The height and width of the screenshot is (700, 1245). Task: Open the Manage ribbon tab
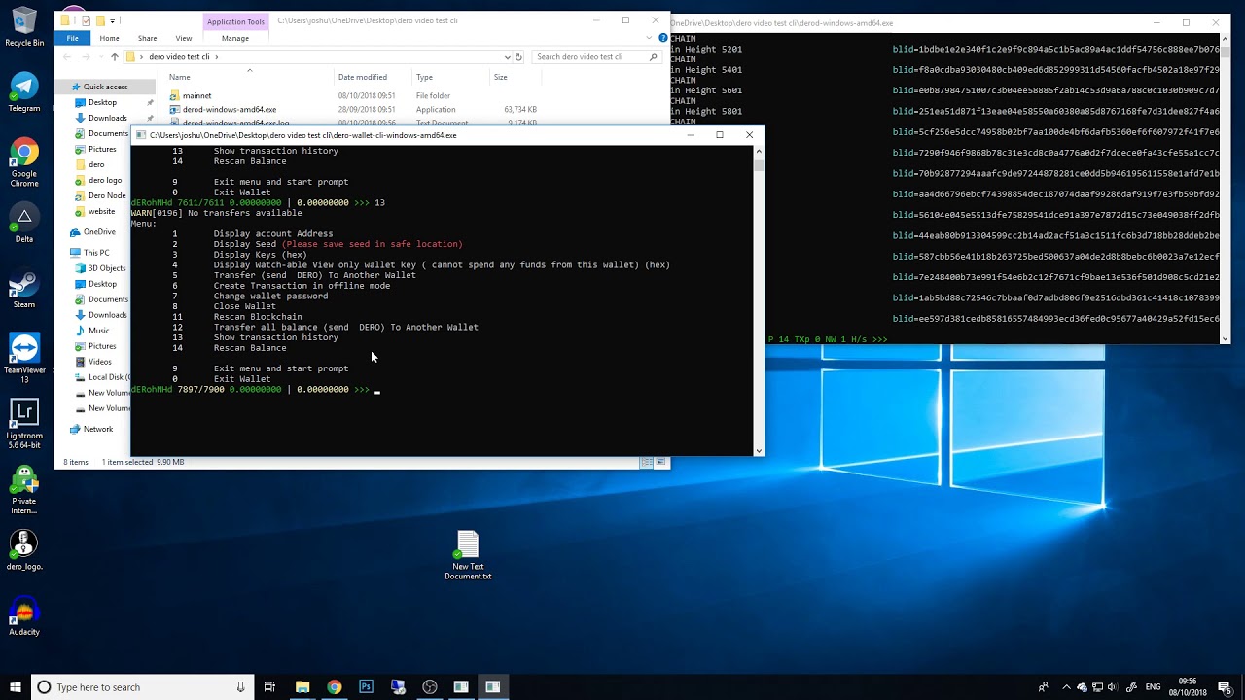(235, 38)
